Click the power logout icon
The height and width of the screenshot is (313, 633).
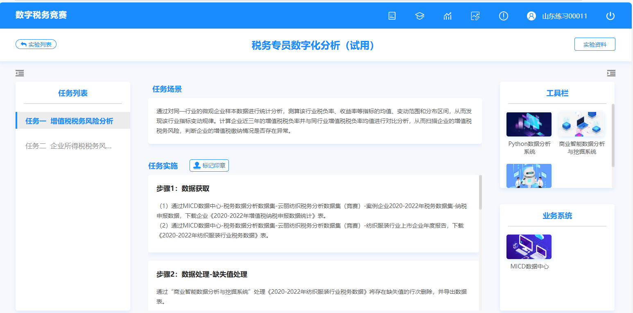610,16
